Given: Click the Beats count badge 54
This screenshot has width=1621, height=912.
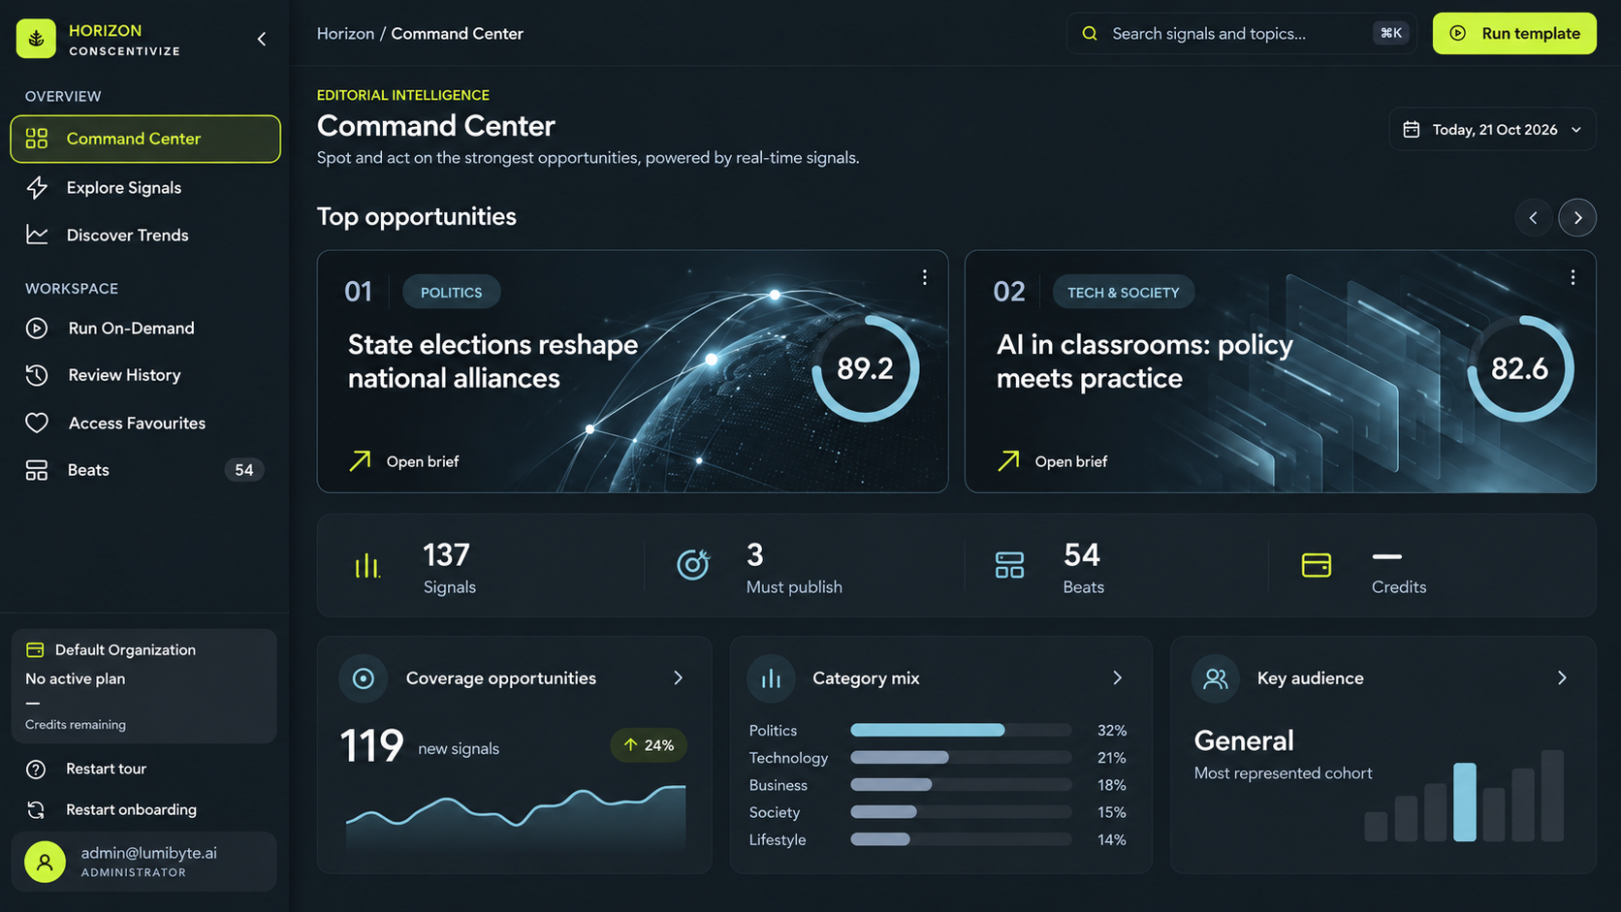Looking at the screenshot, I should pos(243,470).
